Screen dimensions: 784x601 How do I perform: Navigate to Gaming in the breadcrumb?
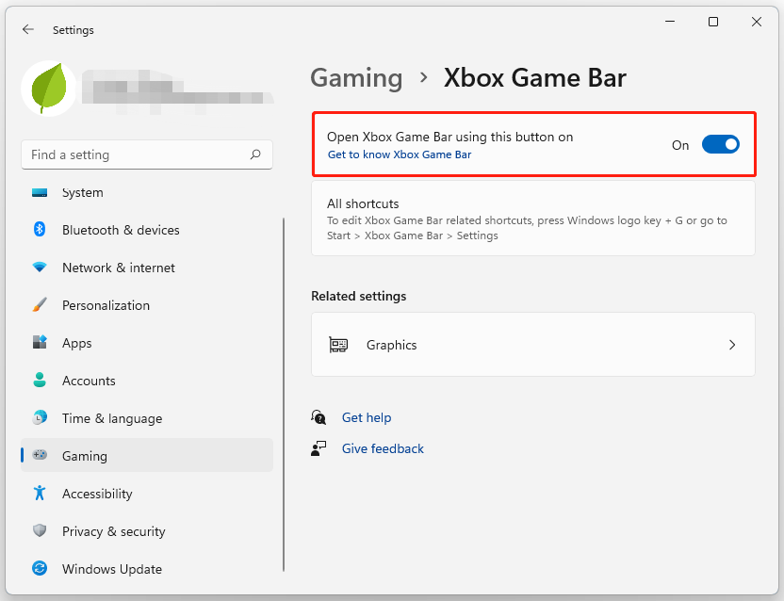(x=356, y=77)
